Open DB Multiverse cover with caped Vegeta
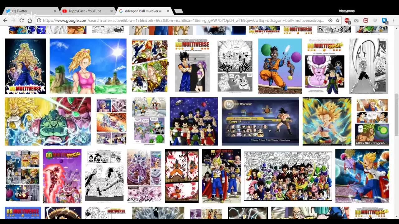Image resolution: width=399 pixels, height=224 pixels. (221, 176)
